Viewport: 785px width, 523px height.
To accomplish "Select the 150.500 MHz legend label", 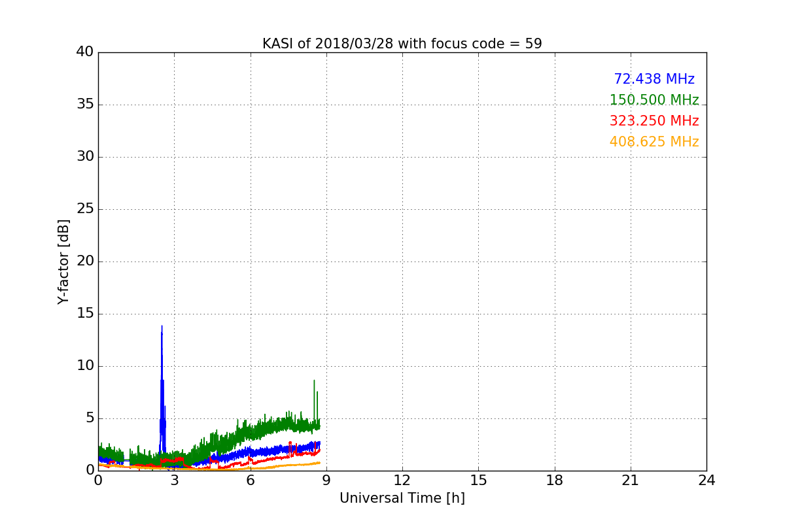I will click(x=654, y=100).
